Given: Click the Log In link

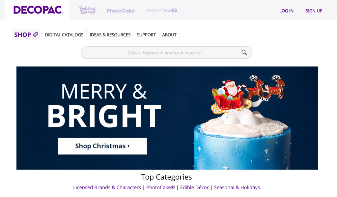Looking at the screenshot, I should tap(286, 11).
